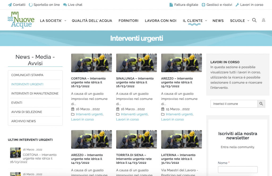Screen dimensions: 272x176
Task: Click the Live chat bubble icon
Action: point(65,5)
